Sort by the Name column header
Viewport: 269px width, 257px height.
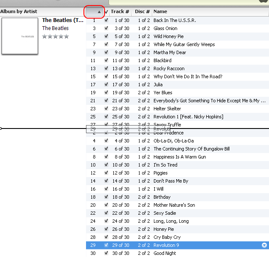click(x=210, y=11)
